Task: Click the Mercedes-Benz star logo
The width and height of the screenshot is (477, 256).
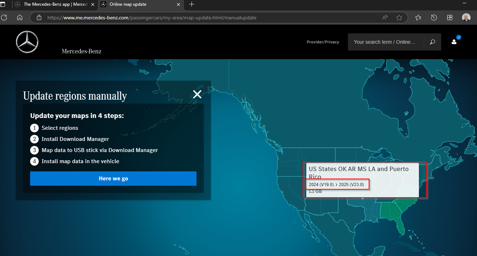Action: (27, 42)
